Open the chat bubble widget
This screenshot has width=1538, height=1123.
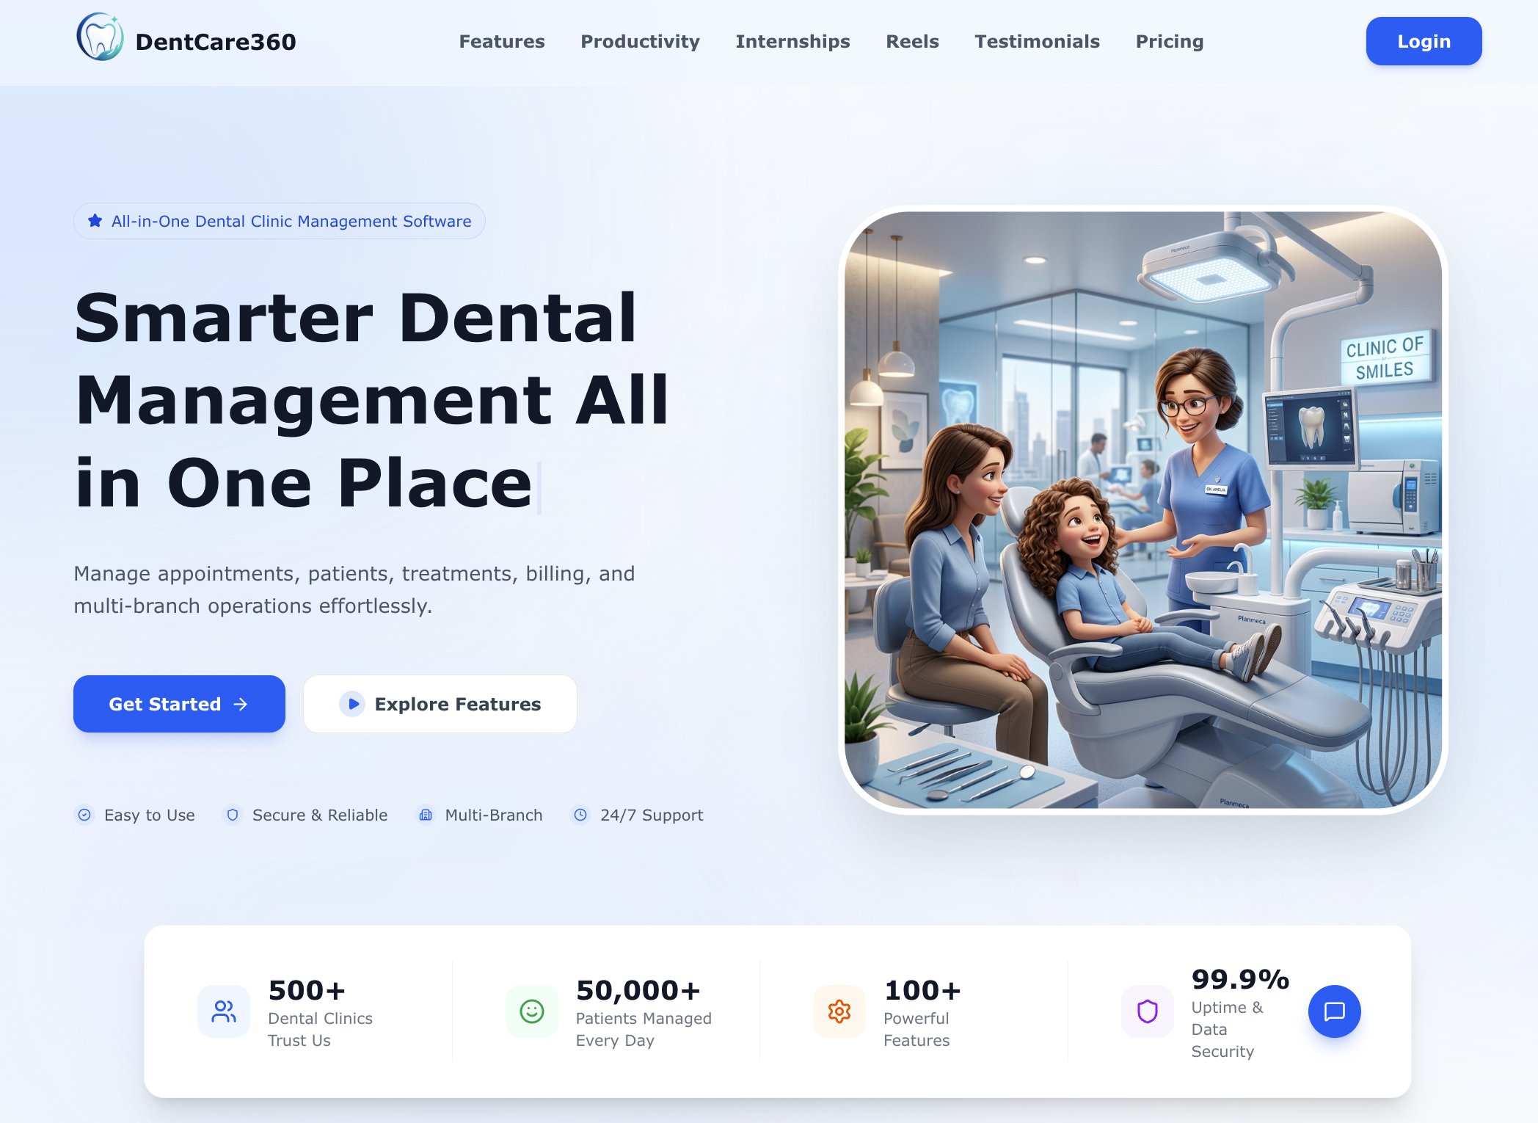pos(1334,1011)
